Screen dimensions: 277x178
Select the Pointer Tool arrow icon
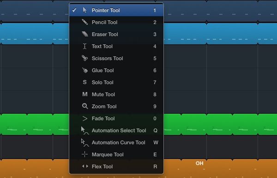(x=85, y=10)
